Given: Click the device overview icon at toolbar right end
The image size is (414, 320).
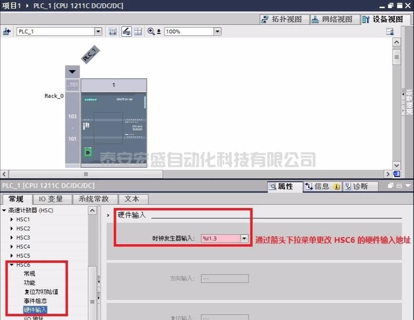Looking at the screenshot, I should (x=390, y=31).
